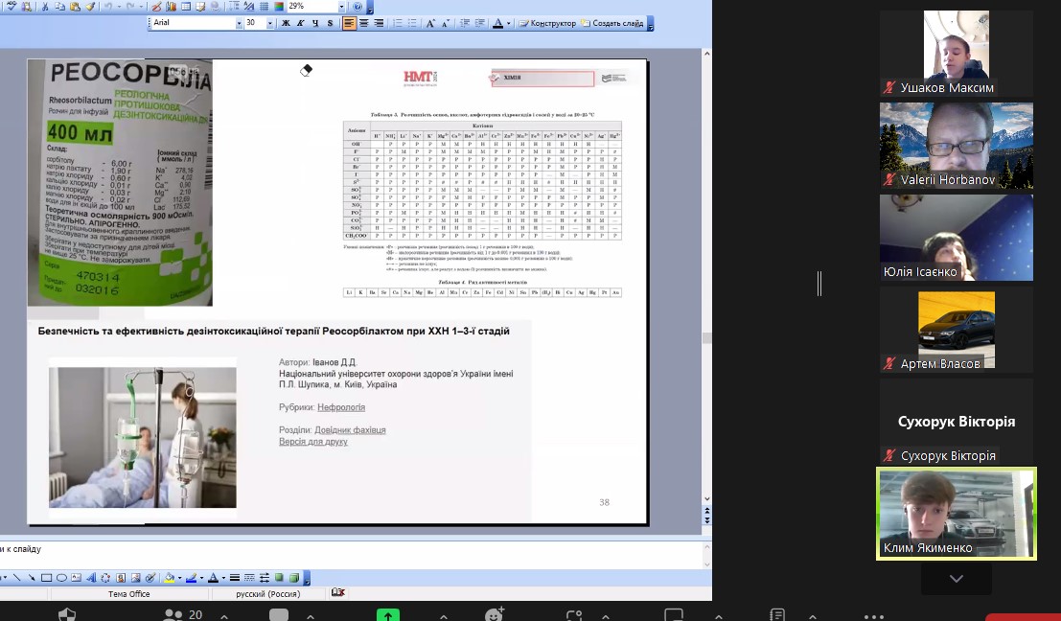Click the Copy icon in toolbar
This screenshot has height=621, width=1061.
59,7
